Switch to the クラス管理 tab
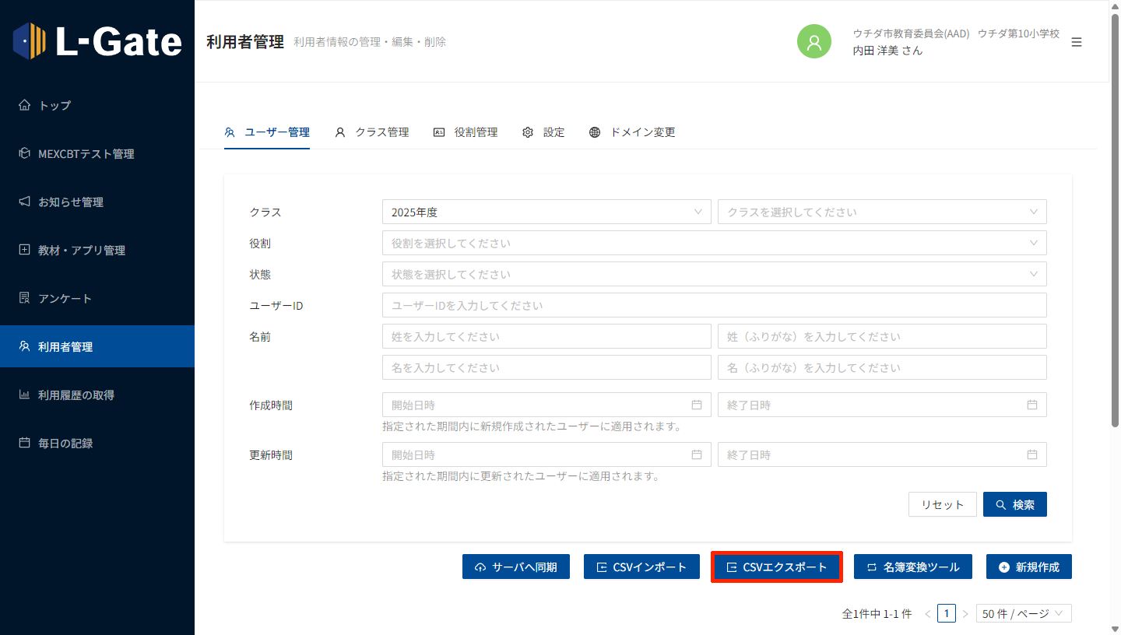 pyautogui.click(x=372, y=132)
